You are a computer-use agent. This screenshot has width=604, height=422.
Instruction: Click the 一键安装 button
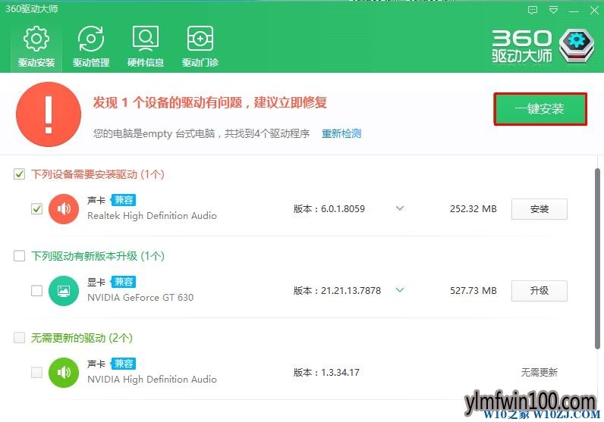tap(540, 109)
